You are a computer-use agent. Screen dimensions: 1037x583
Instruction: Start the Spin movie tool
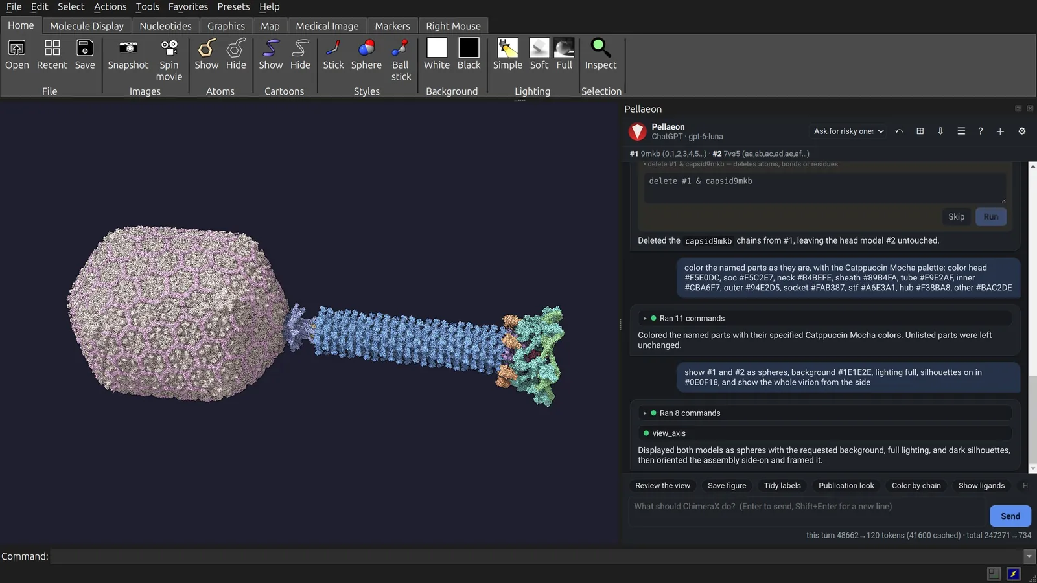pos(169,60)
